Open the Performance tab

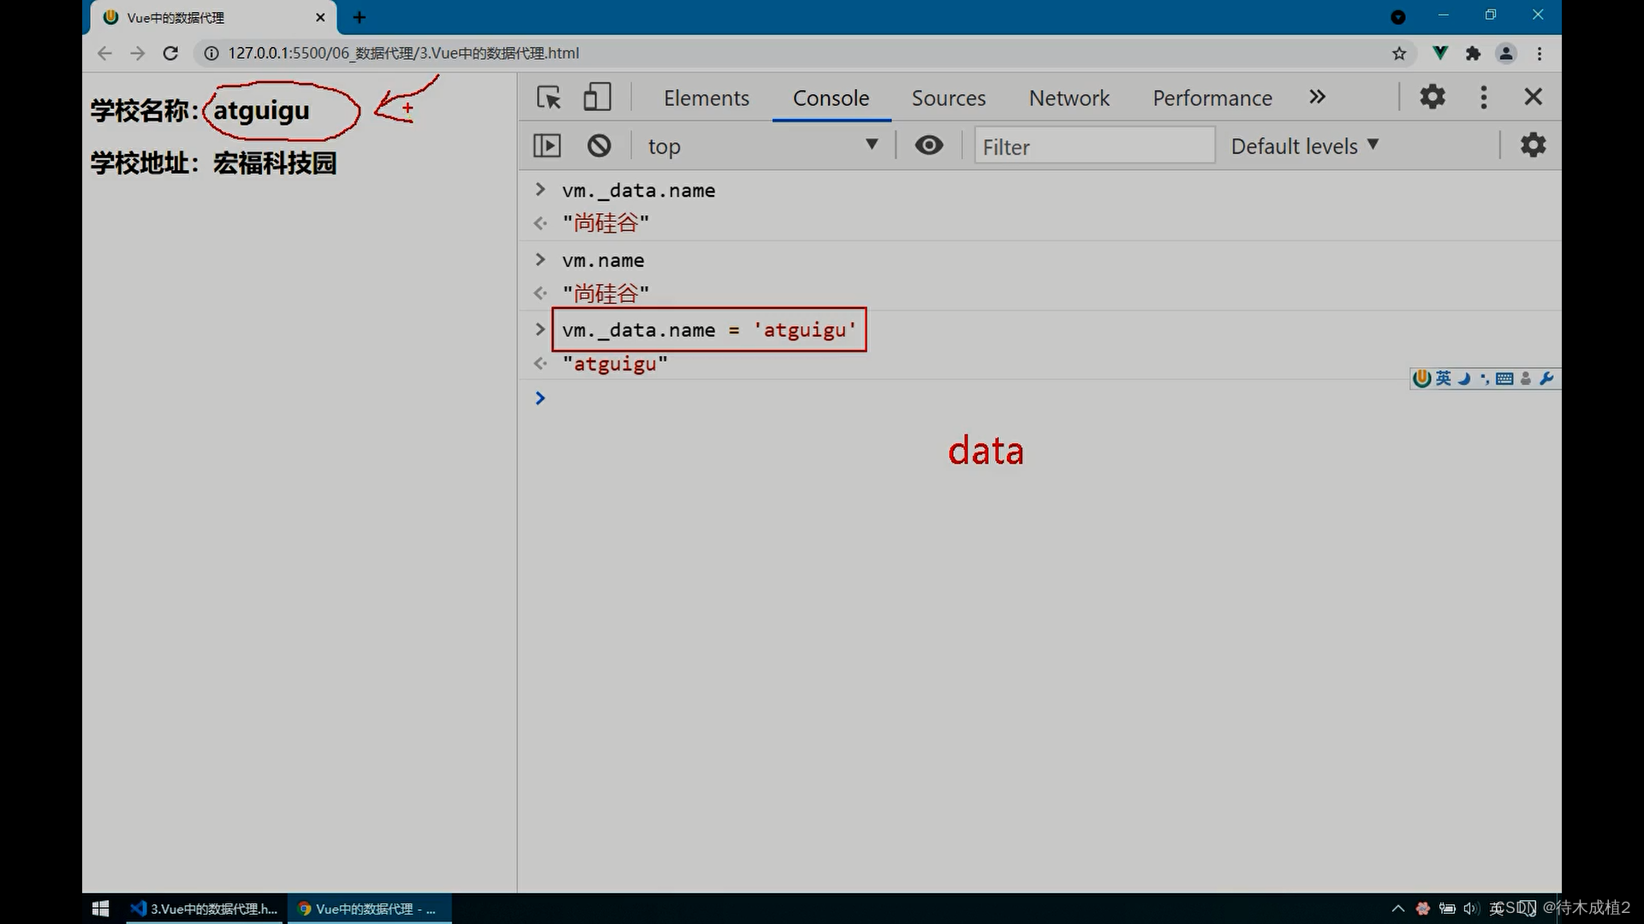(x=1212, y=98)
